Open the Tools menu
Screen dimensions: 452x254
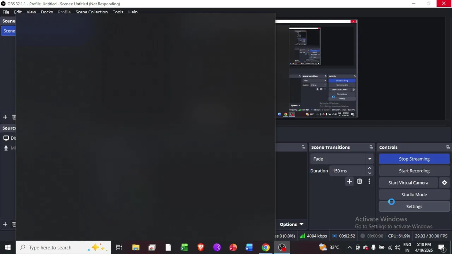[x=118, y=12]
